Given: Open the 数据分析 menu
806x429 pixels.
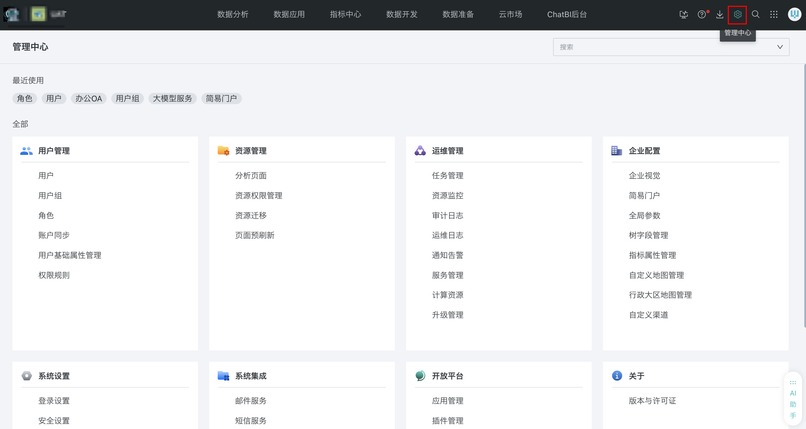Looking at the screenshot, I should tap(233, 14).
